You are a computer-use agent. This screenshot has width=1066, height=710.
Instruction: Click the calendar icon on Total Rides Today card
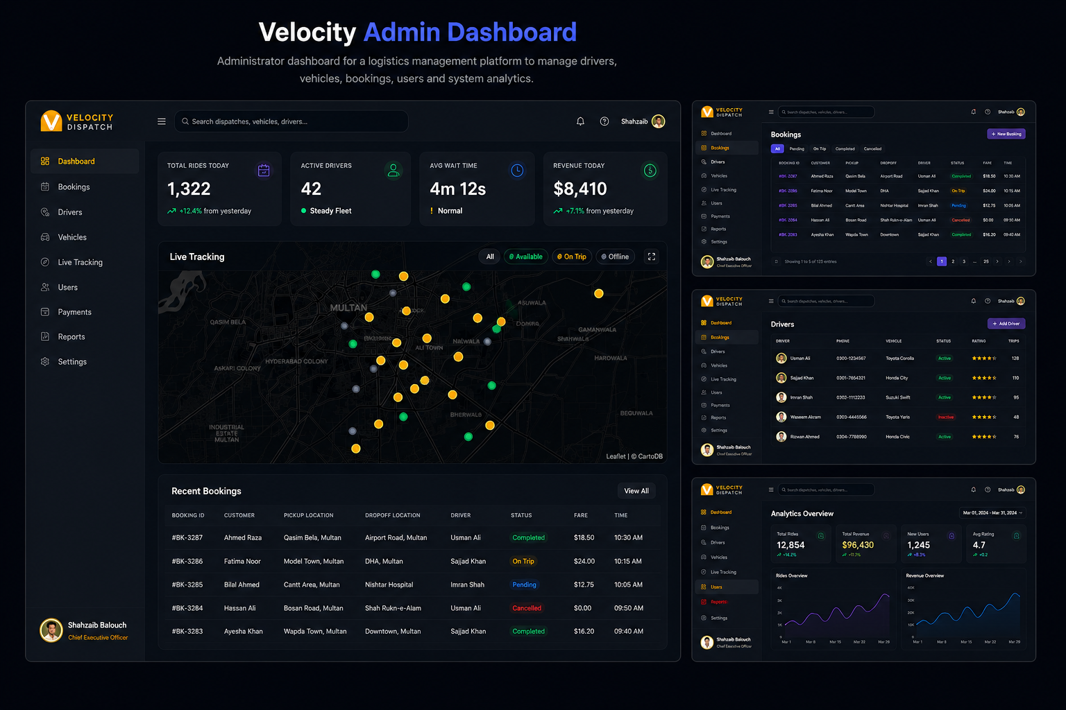point(264,171)
